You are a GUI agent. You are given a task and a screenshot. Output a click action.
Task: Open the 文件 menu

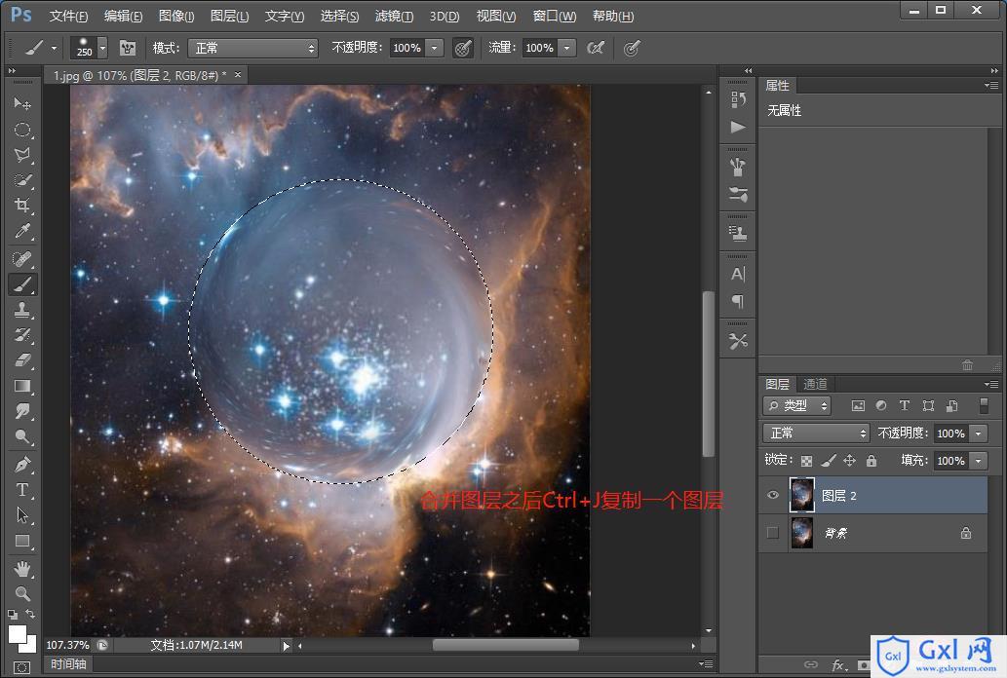tap(68, 16)
